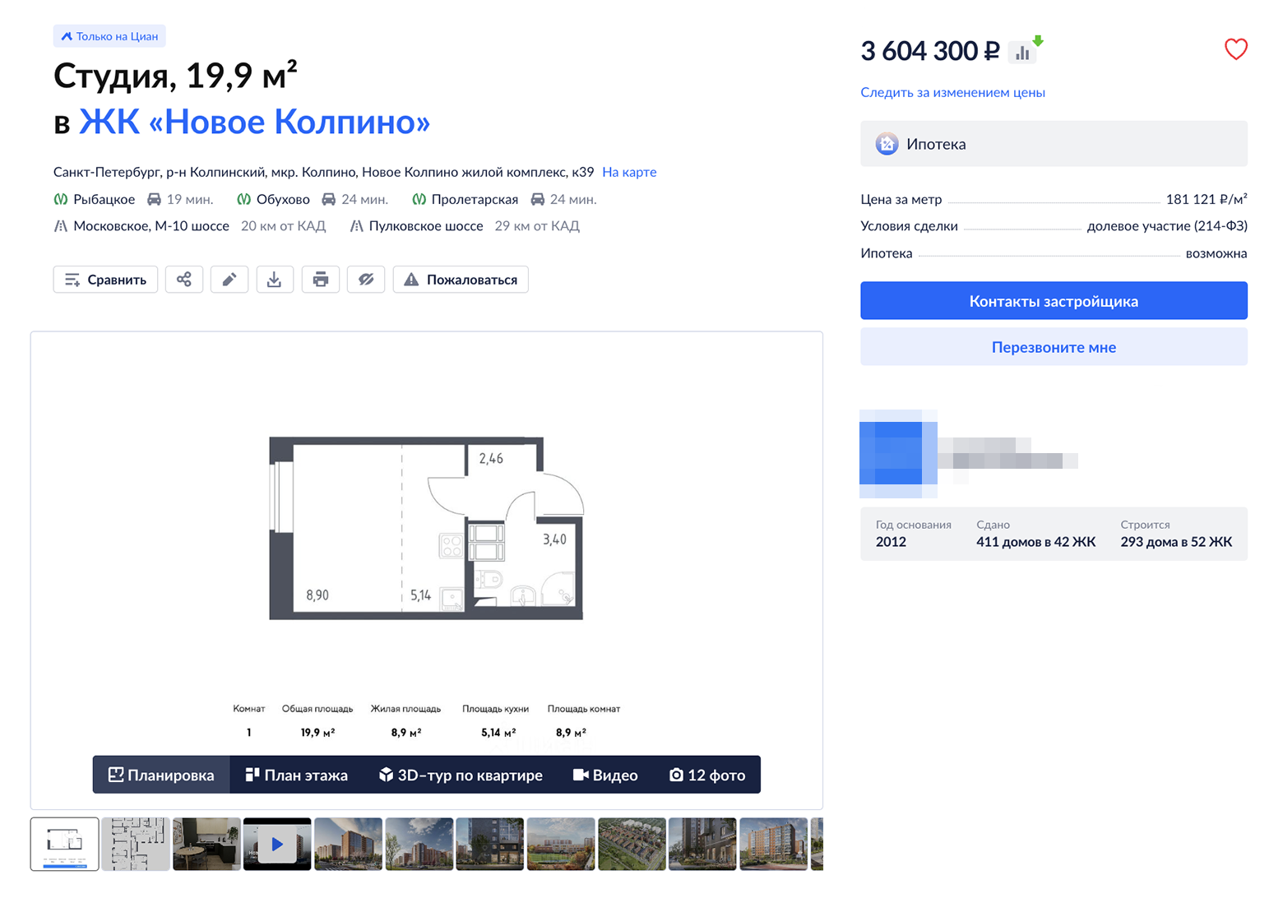The width and height of the screenshot is (1283, 912).
Task: Click 411 домов в 42 ЖК
Action: coord(1035,541)
